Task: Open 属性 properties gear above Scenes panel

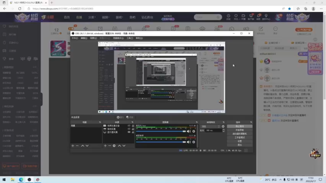Action: pos(120,117)
